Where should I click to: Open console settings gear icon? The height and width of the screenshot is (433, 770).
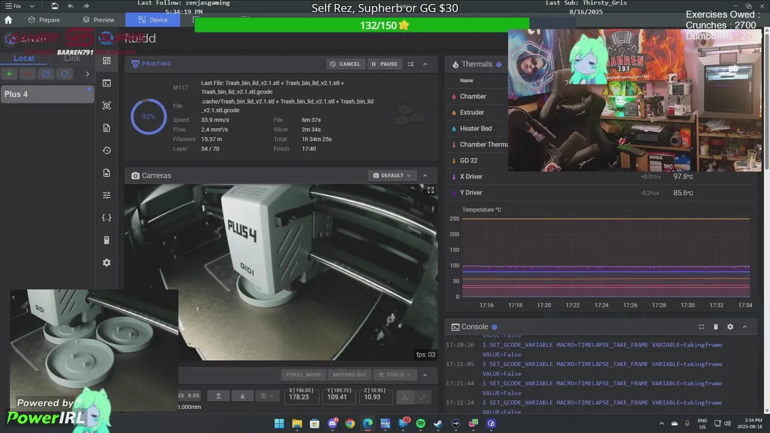tap(730, 327)
